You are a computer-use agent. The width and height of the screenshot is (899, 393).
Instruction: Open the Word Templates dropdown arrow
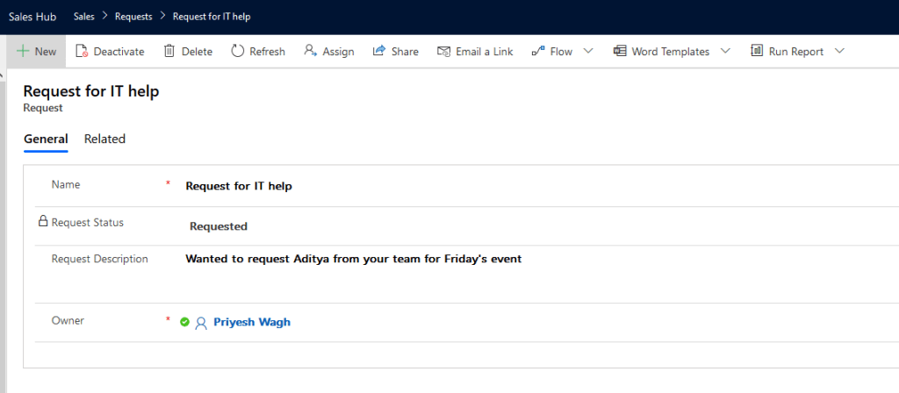725,51
